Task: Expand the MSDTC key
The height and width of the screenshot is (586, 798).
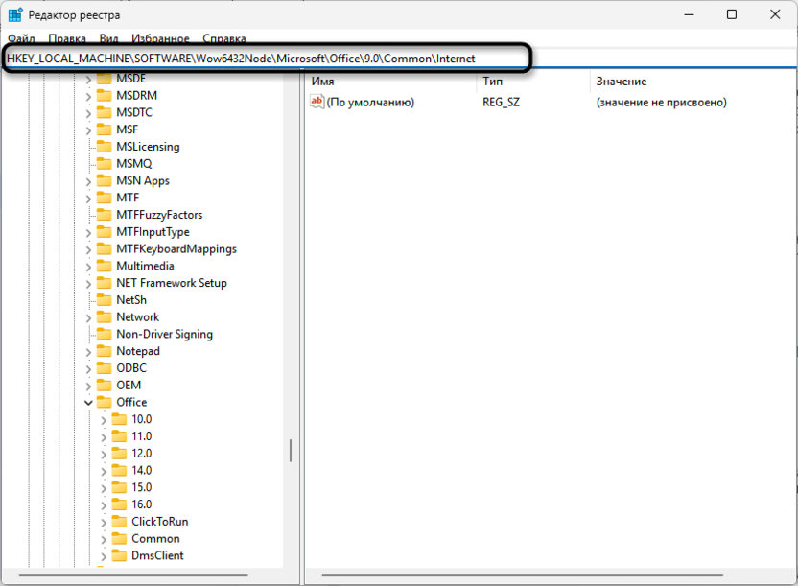Action: [x=88, y=113]
